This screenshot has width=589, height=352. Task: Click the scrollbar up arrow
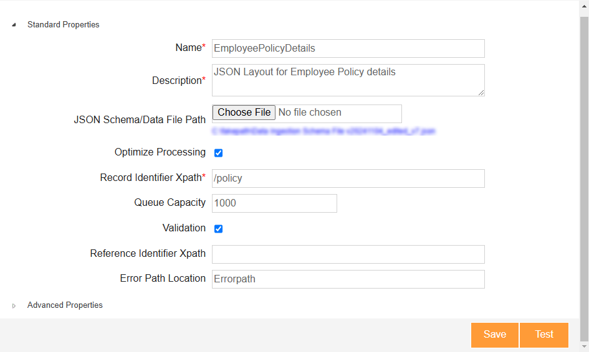584,5
